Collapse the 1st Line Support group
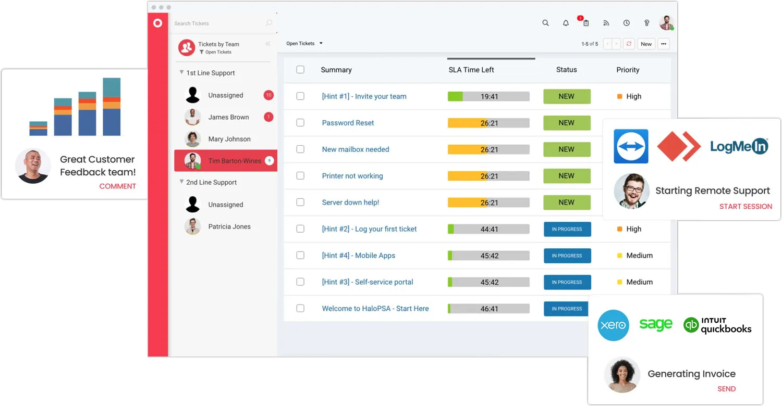Image resolution: width=782 pixels, height=406 pixels. click(x=181, y=73)
